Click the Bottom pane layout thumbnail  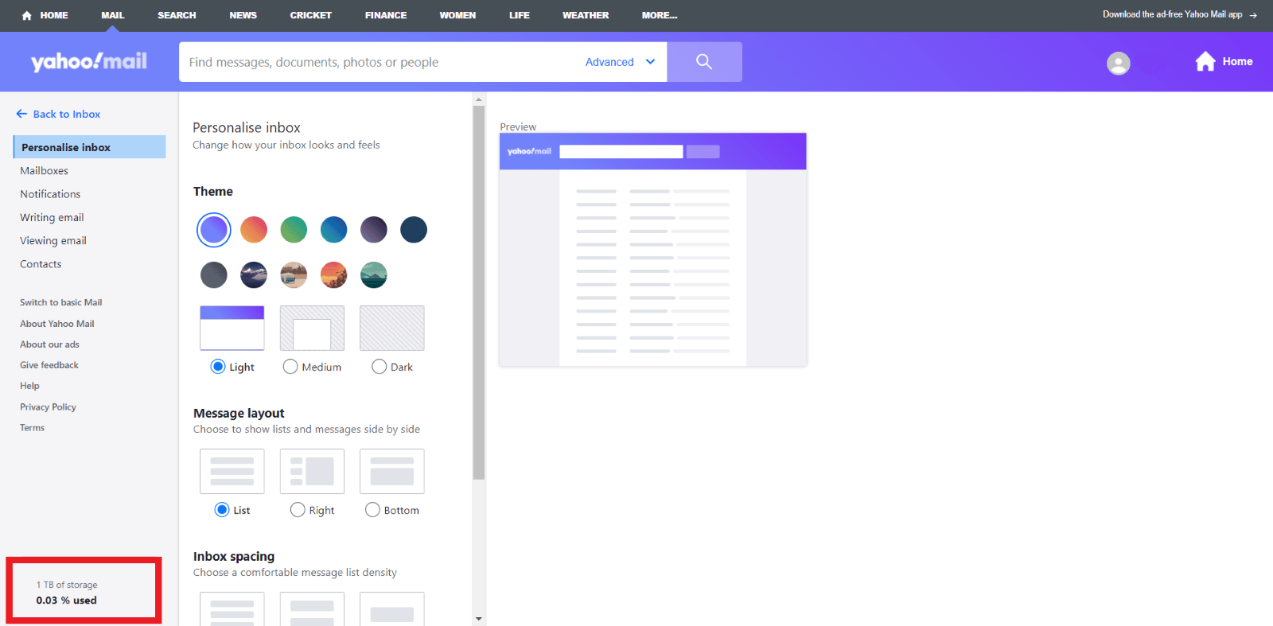pos(392,471)
